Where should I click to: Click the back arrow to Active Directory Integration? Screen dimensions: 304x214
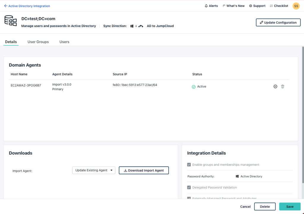(6, 6)
